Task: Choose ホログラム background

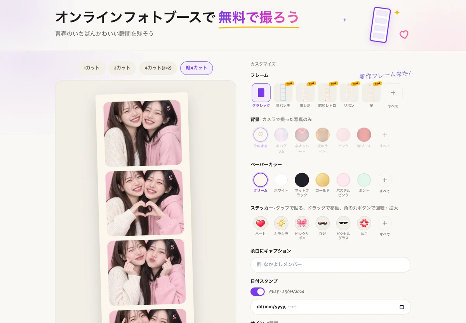Action: [x=281, y=135]
